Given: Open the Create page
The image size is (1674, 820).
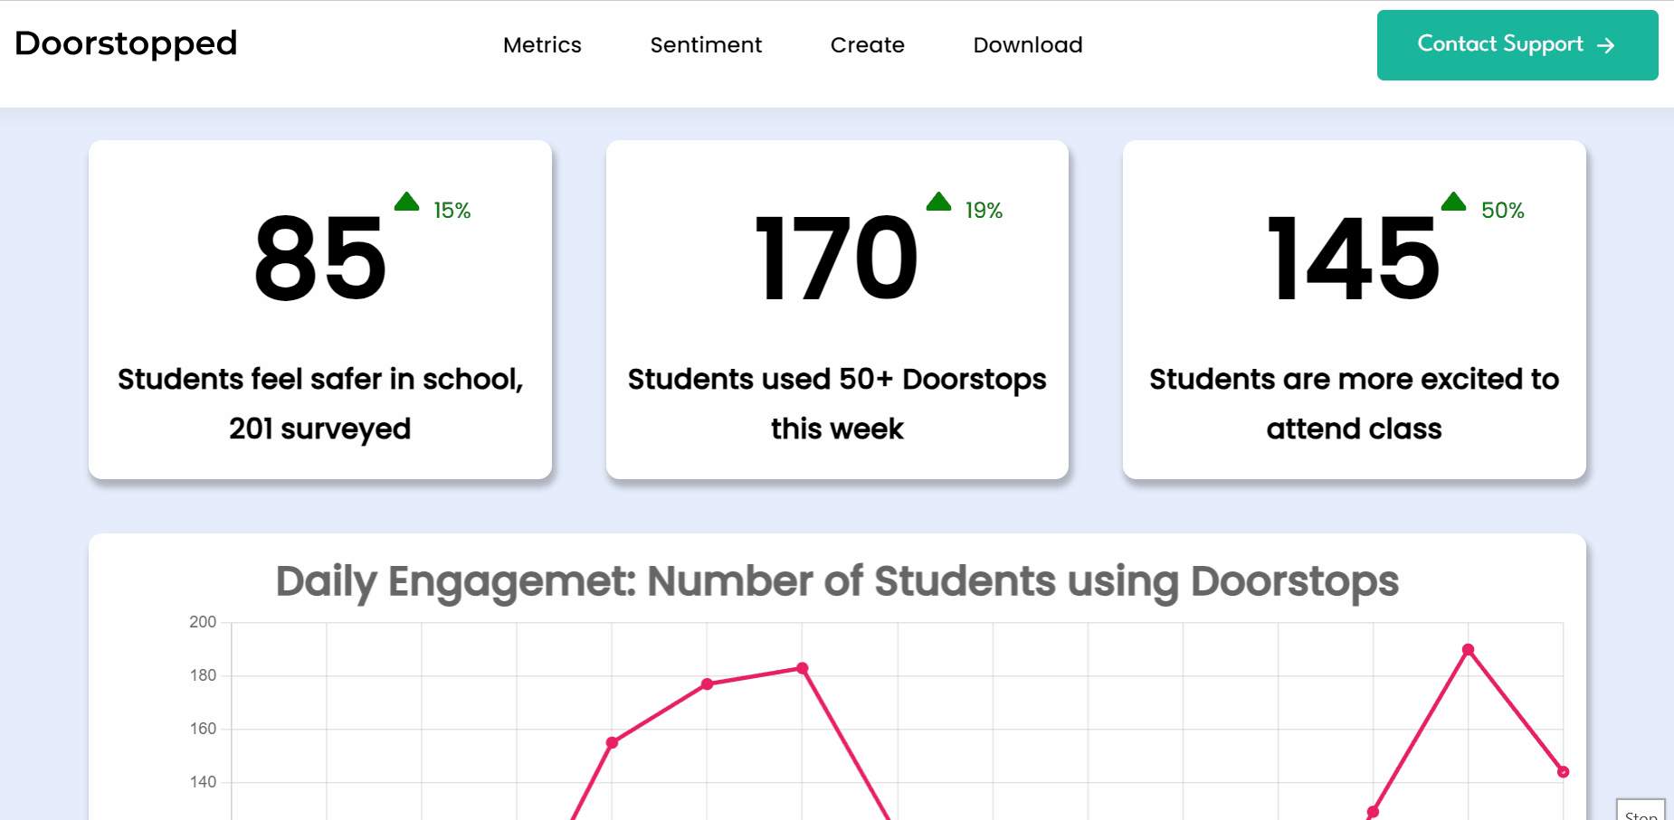Looking at the screenshot, I should pyautogui.click(x=867, y=45).
